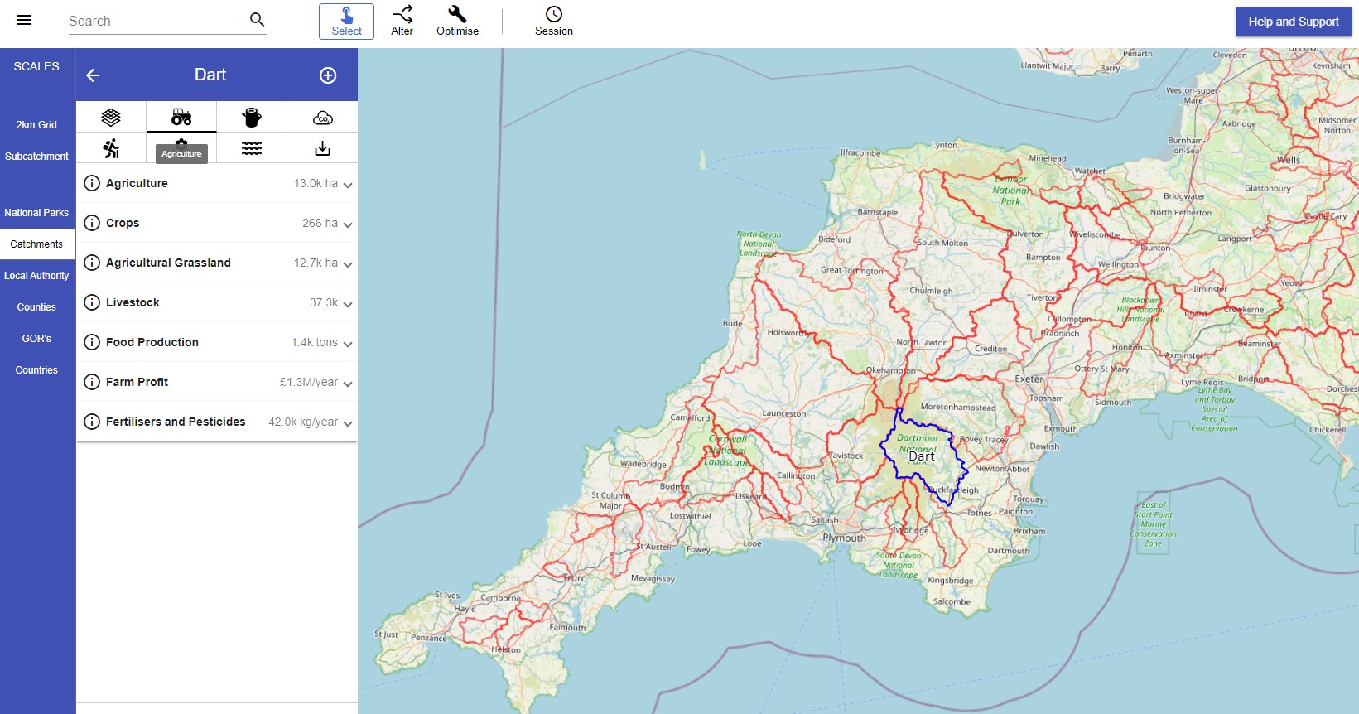
Task: Open the hiker recreation tab
Action: tap(111, 148)
